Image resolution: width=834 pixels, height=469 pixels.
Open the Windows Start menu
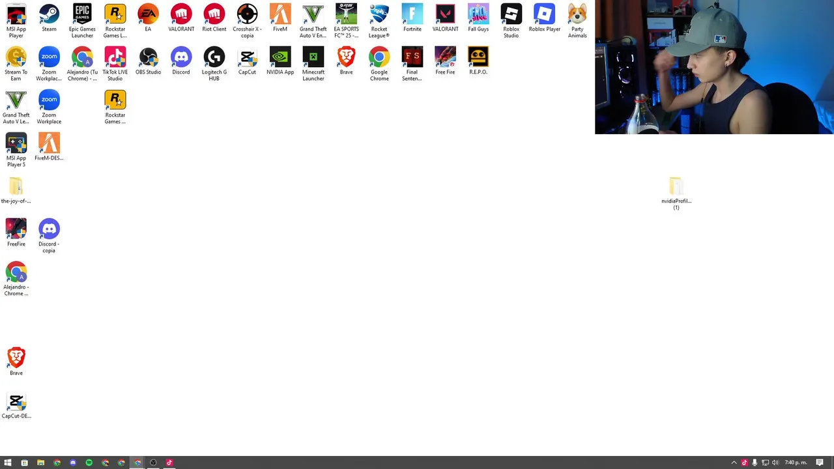(8, 462)
